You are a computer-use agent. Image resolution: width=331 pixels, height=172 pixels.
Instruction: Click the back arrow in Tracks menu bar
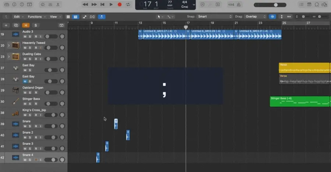click(x=6, y=16)
